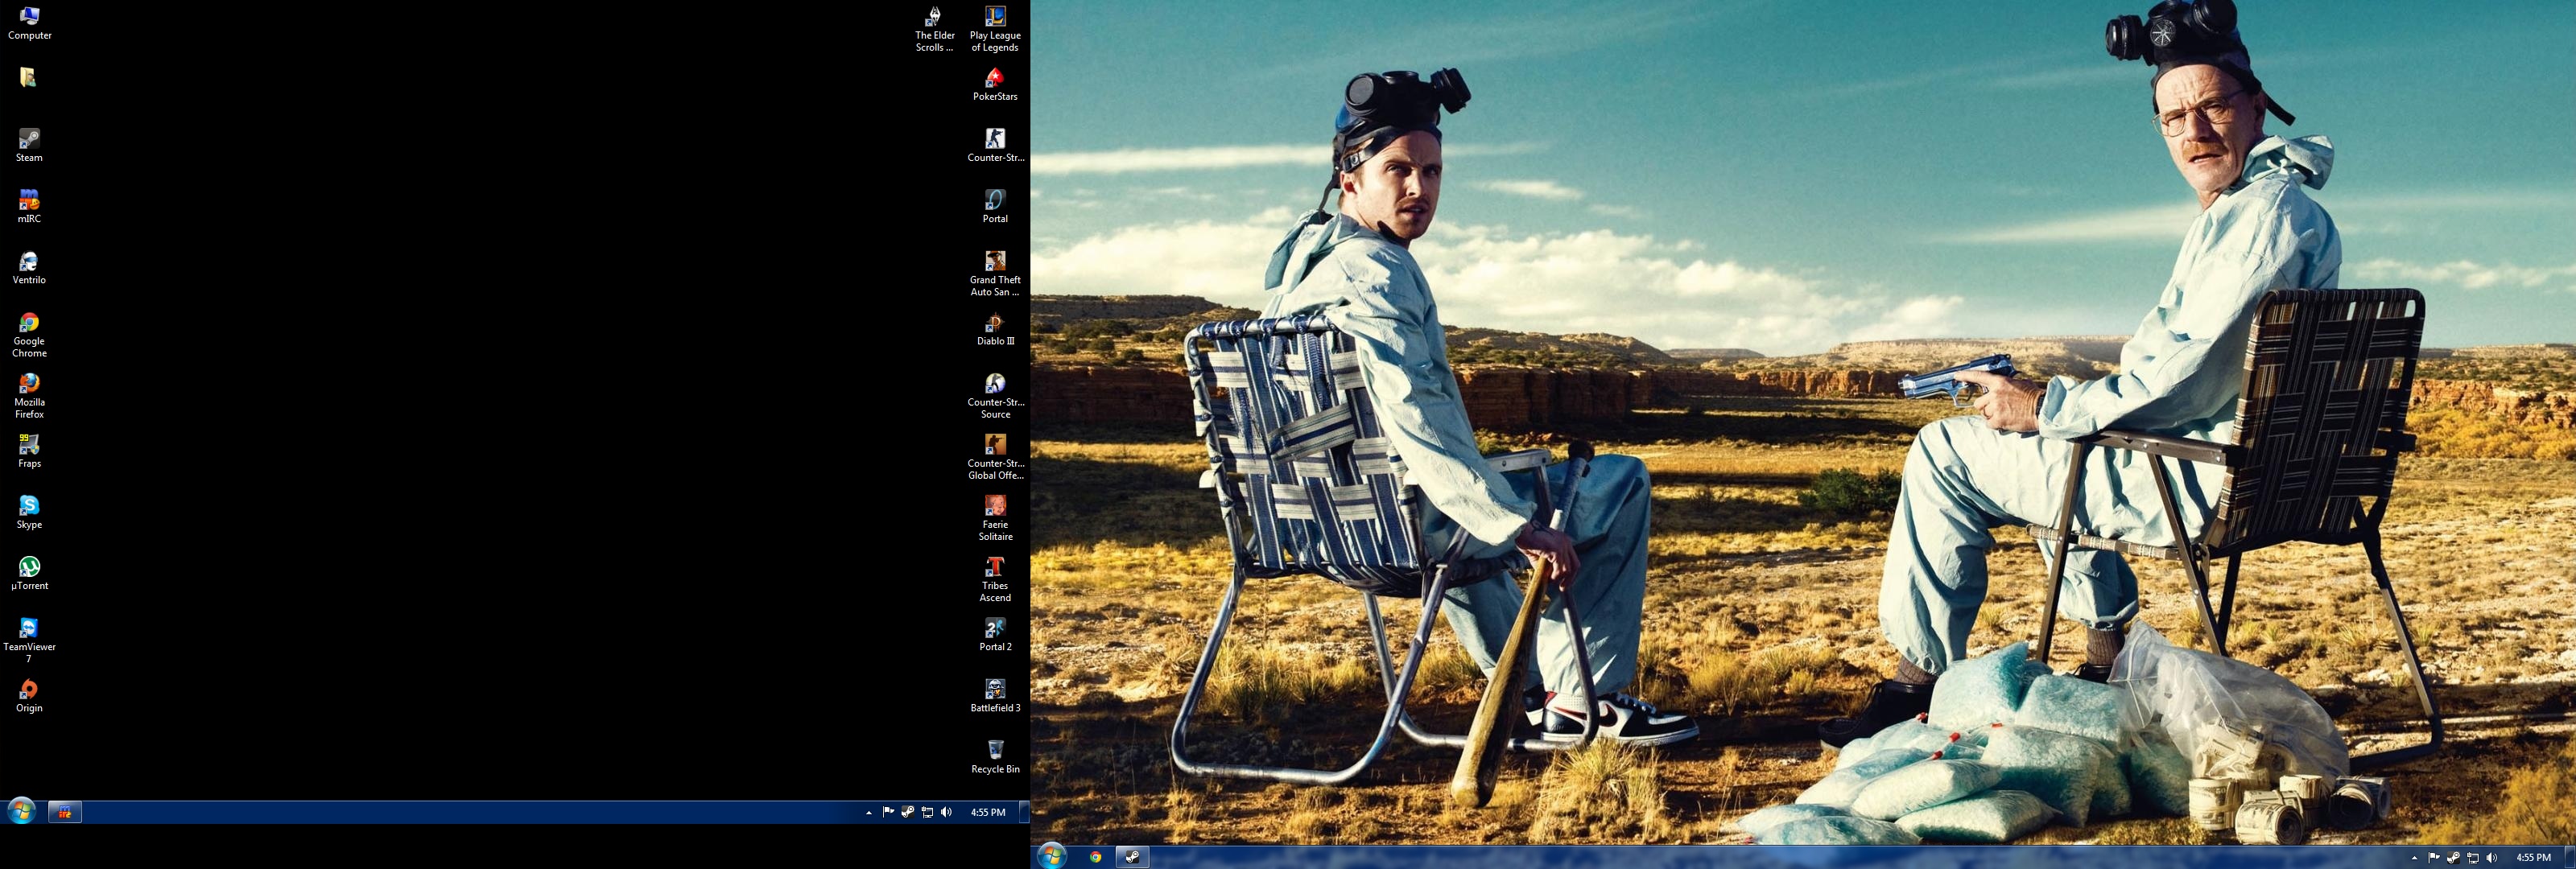Image resolution: width=2576 pixels, height=869 pixels.
Task: Expand hidden tray icons on right taskbar
Action: pyautogui.click(x=2414, y=858)
